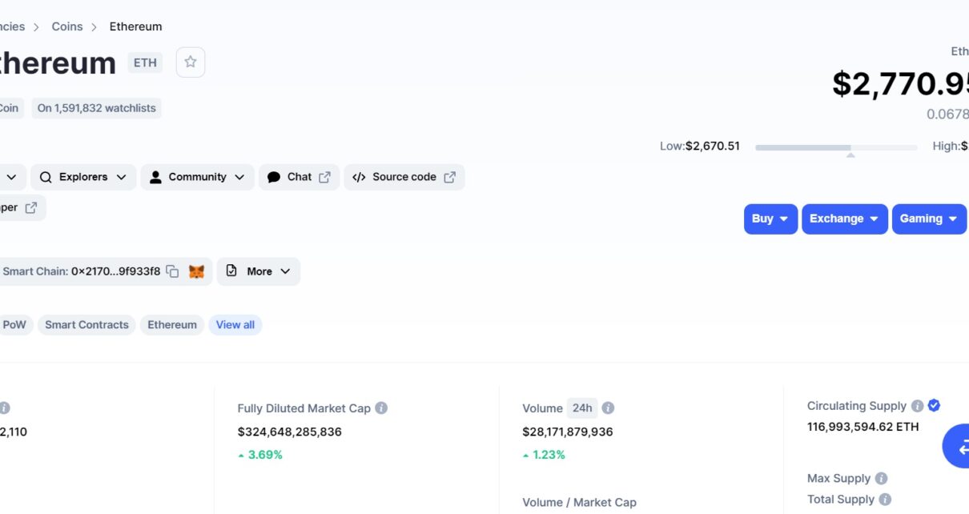Viewport: 969px width, 514px height.
Task: Open the Exchange dropdown button
Action: click(x=845, y=219)
